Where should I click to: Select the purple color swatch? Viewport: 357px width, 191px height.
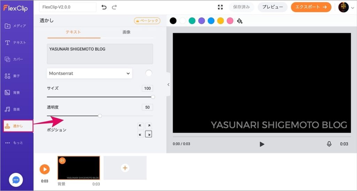(x=202, y=21)
